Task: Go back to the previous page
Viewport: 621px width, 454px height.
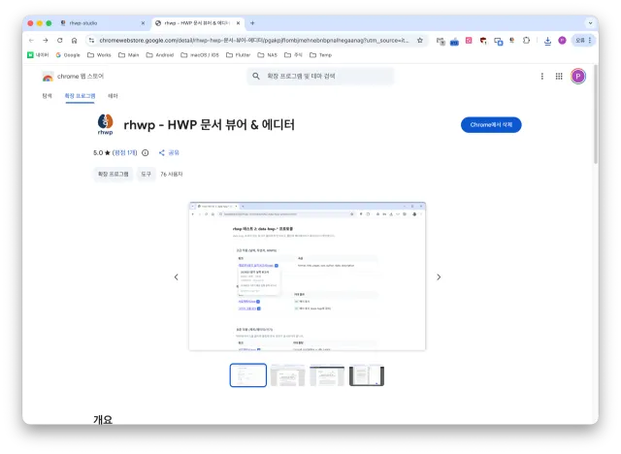Action: click(31, 40)
